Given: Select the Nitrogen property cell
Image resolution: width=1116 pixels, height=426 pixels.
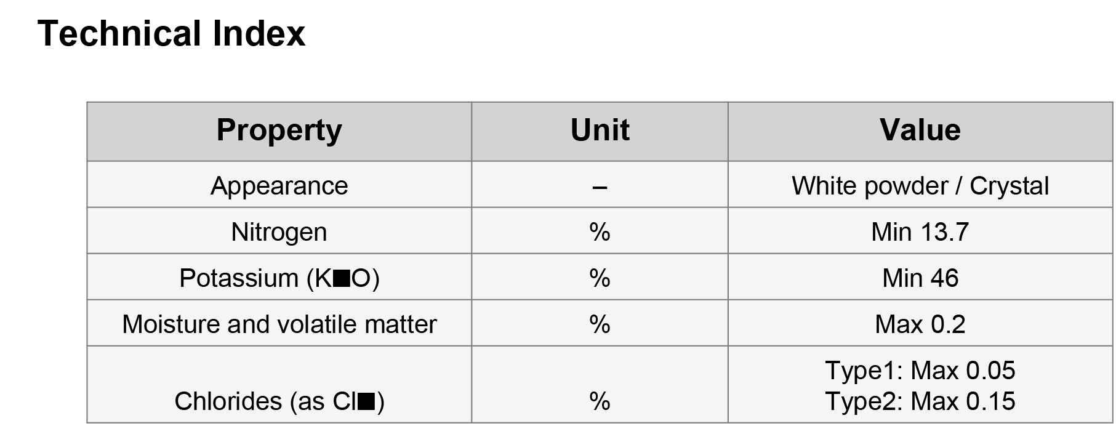Looking at the screenshot, I should click(279, 232).
